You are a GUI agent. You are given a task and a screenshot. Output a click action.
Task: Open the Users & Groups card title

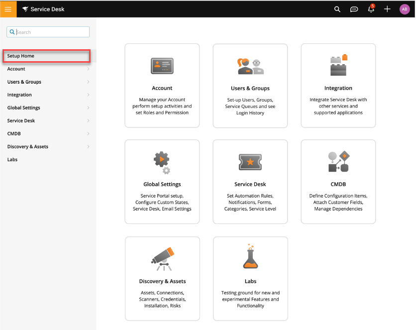coord(250,88)
